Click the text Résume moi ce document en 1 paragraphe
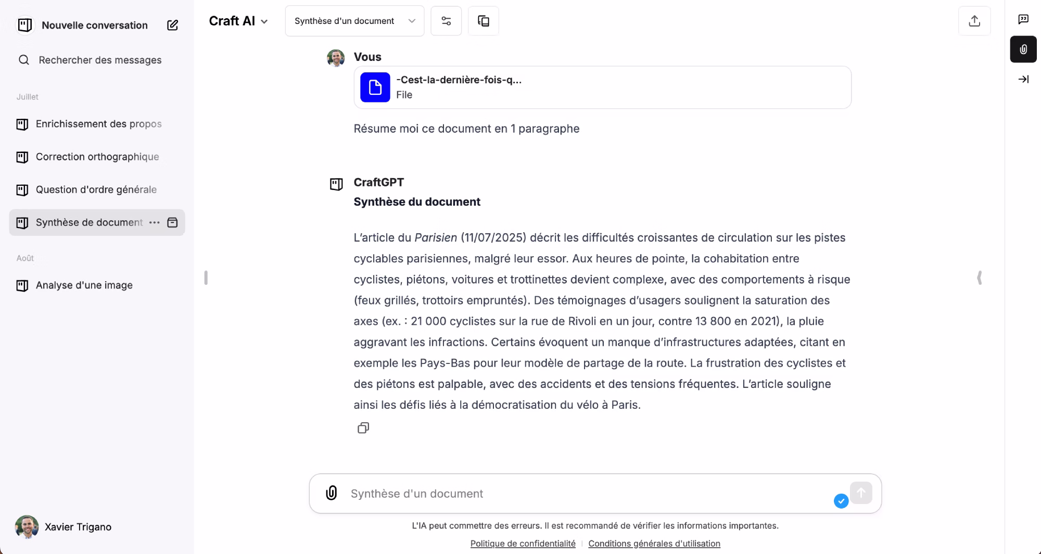The width and height of the screenshot is (1041, 554). point(466,129)
